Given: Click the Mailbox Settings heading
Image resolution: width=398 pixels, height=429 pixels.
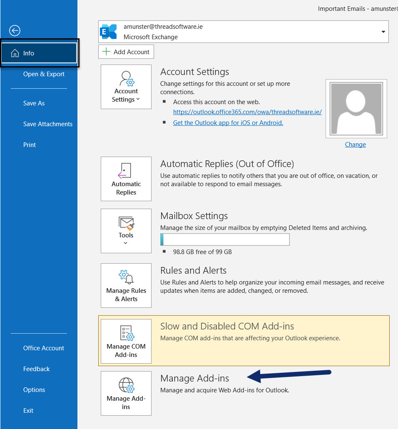Looking at the screenshot, I should 194,216.
